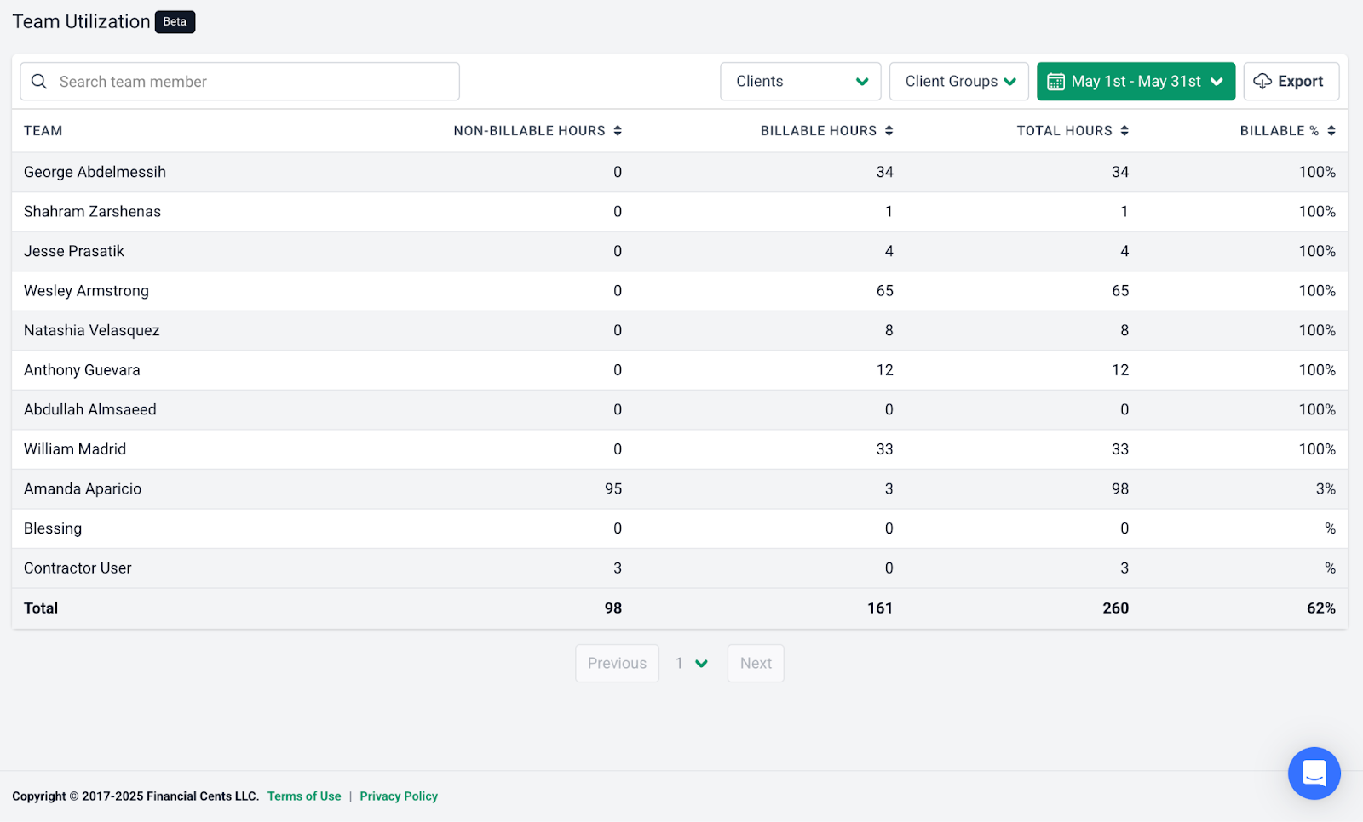The image size is (1363, 822).
Task: Open the Terms of Use link
Action: [304, 796]
